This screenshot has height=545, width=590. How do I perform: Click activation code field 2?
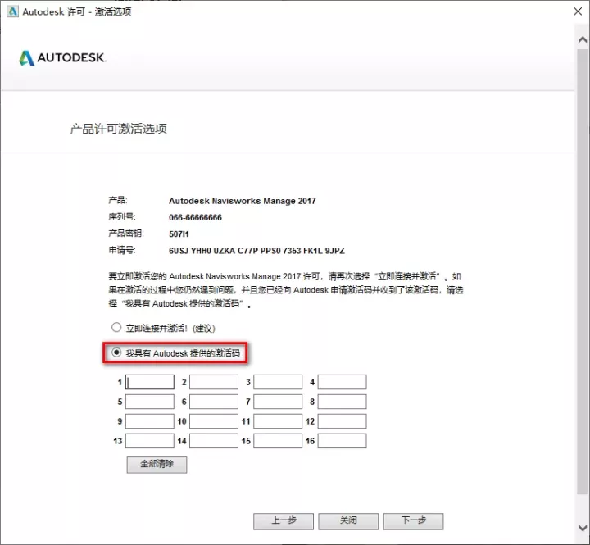pyautogui.click(x=214, y=382)
